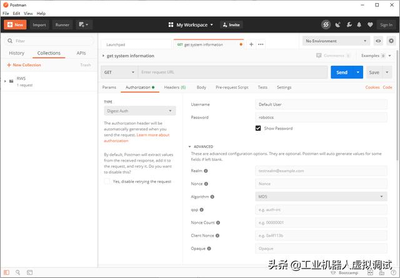Click the Client Nonce info icon
The width and height of the screenshot is (400, 278).
pyautogui.click(x=217, y=235)
